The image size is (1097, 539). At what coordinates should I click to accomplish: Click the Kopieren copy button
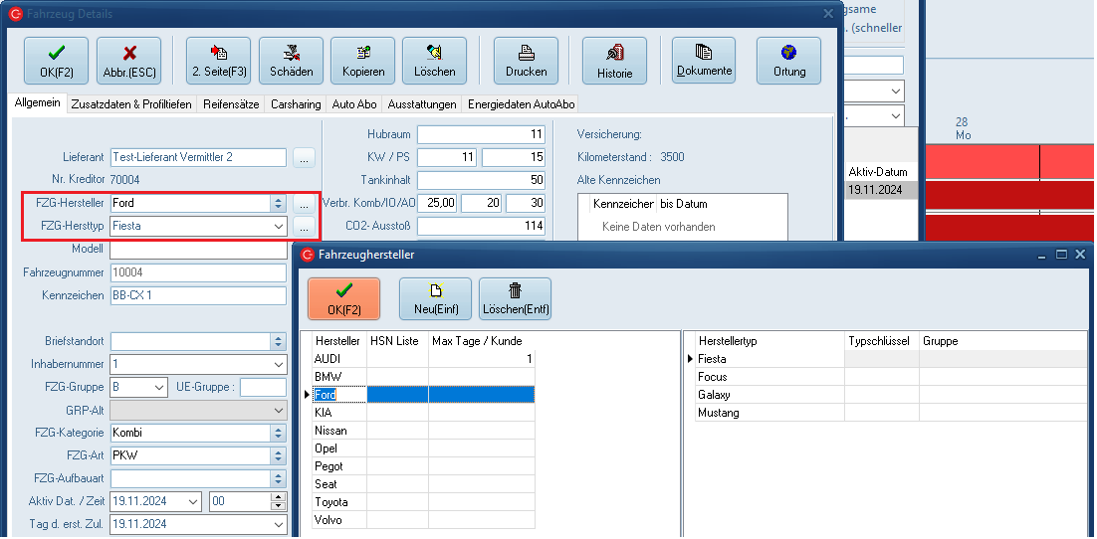(x=362, y=61)
